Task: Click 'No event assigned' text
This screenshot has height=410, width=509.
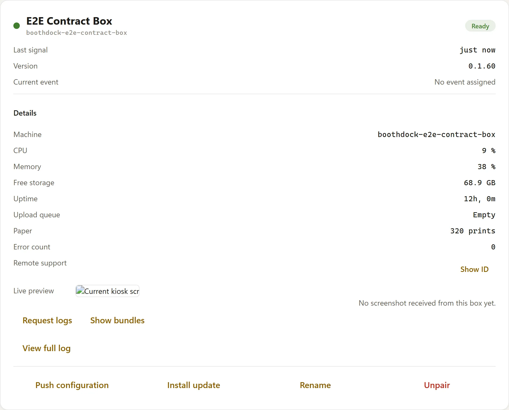Action: click(465, 82)
